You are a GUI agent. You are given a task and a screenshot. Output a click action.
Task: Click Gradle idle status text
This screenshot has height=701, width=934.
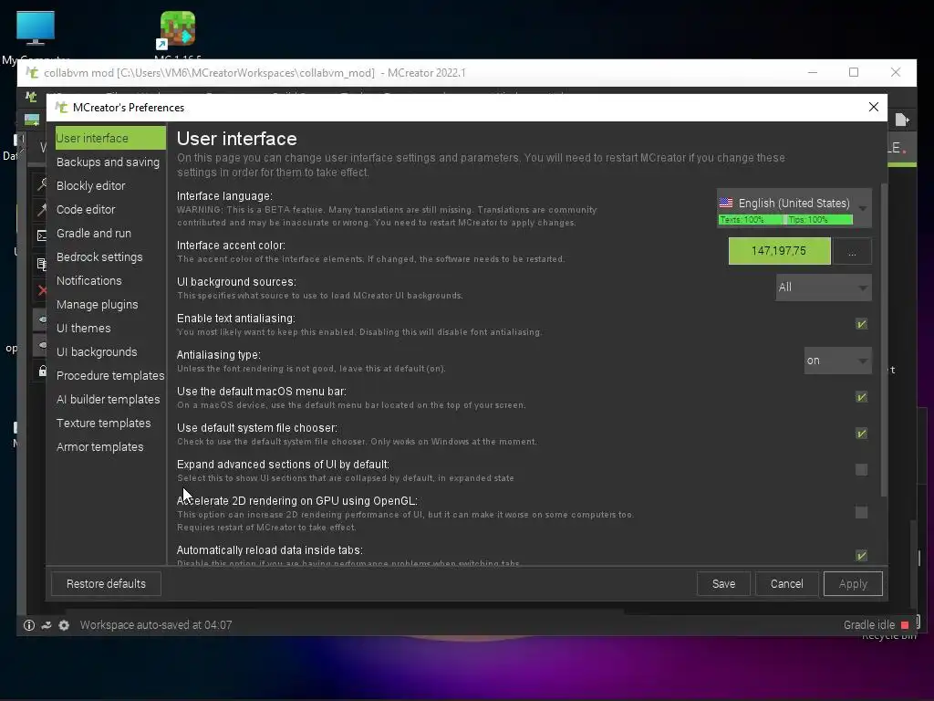[869, 624]
